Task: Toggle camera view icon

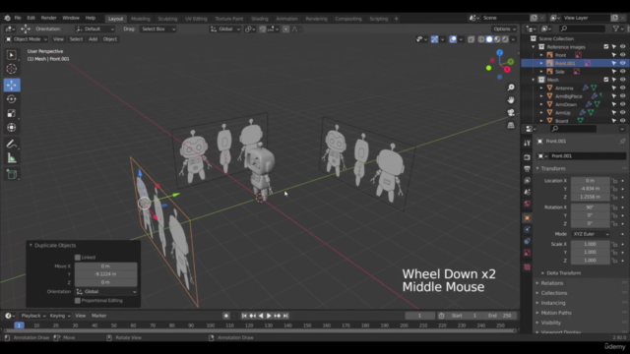Action: coord(511,112)
